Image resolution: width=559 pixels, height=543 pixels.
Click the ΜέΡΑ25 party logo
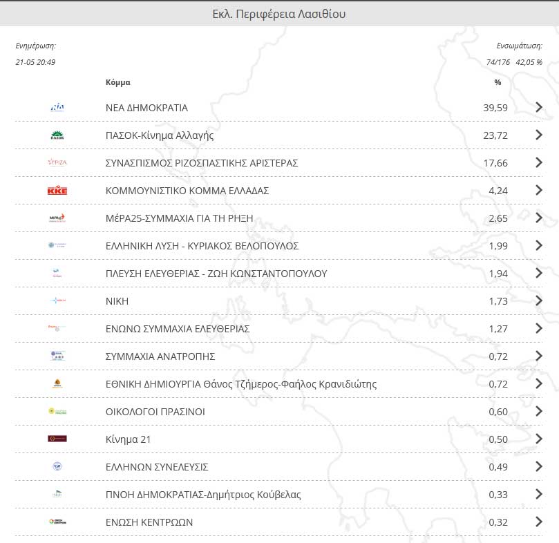[x=57, y=218]
